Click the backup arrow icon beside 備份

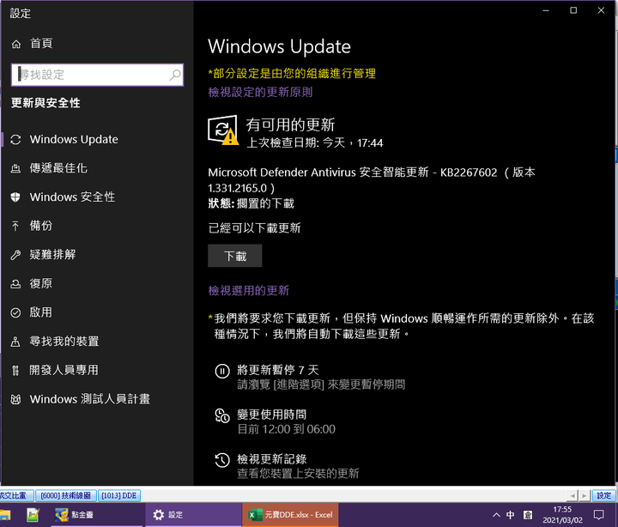[15, 226]
